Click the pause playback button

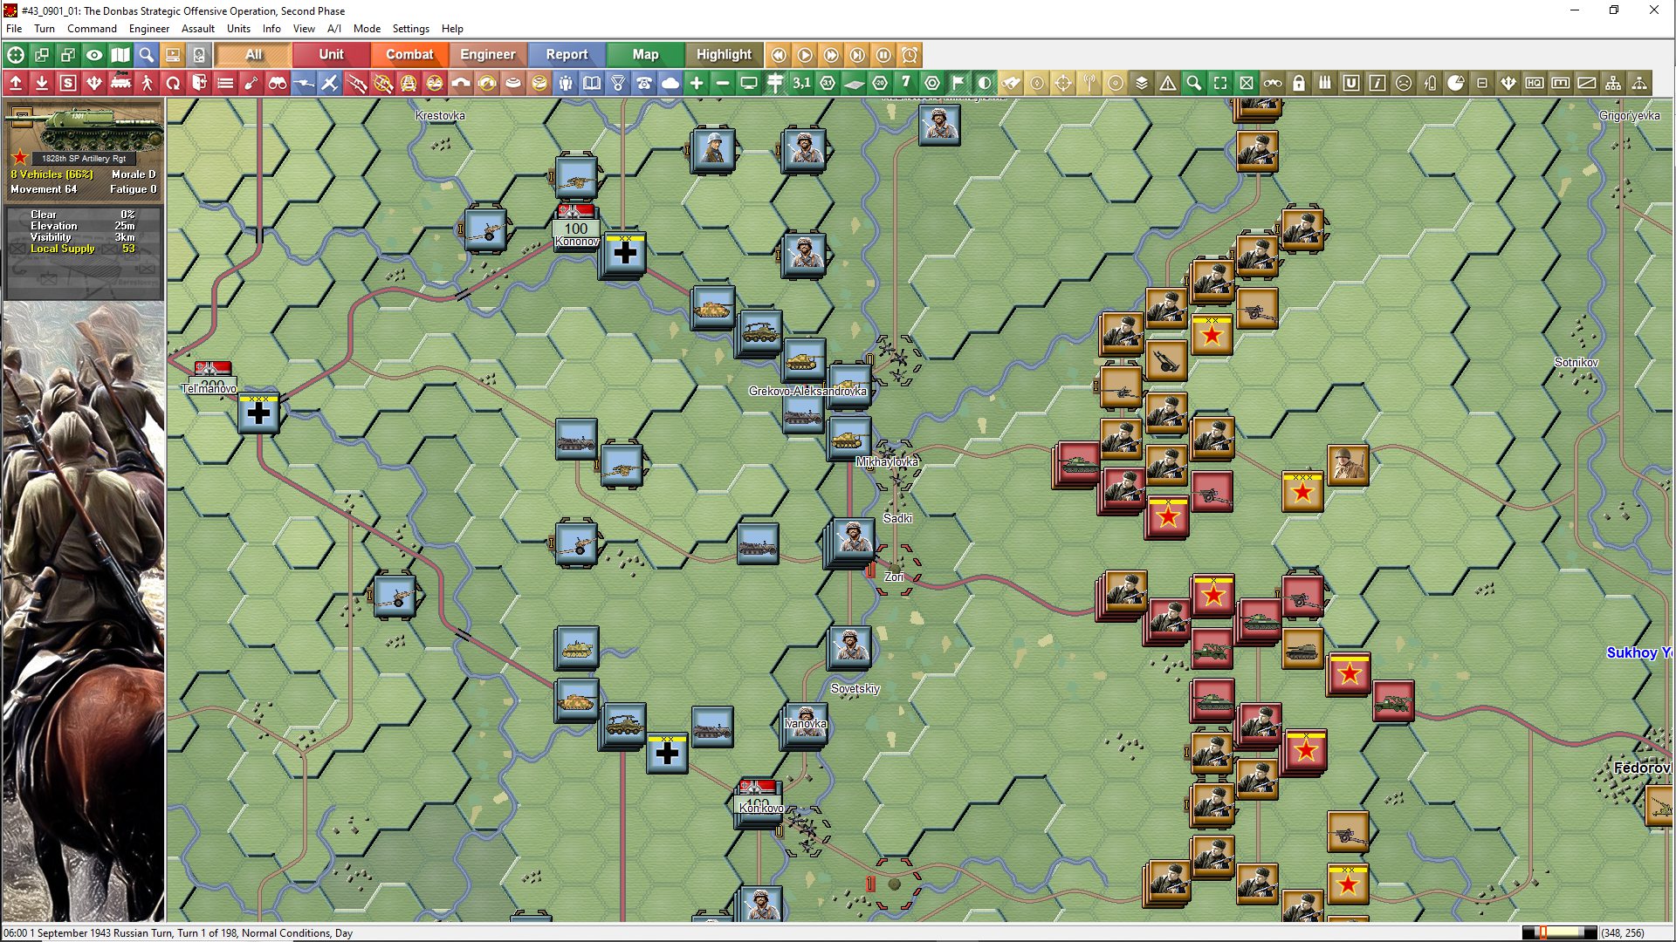pyautogui.click(x=883, y=55)
